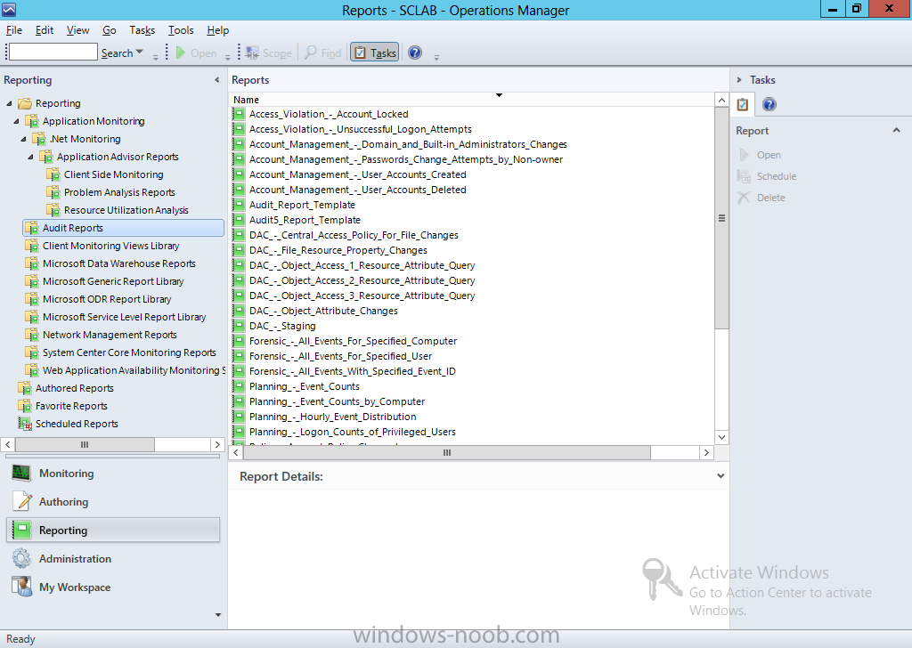Viewport: 912px width, 648px height.
Task: Select the DAC_-_Staging report icon
Action: 239,326
